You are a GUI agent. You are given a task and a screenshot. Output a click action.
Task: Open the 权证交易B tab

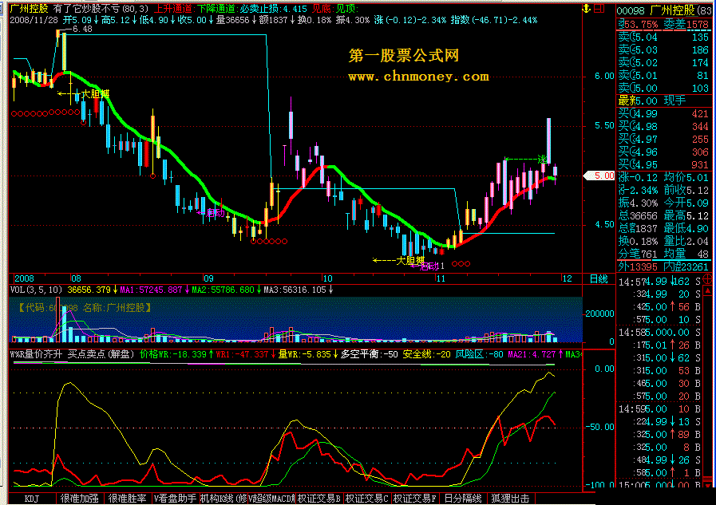[319, 499]
